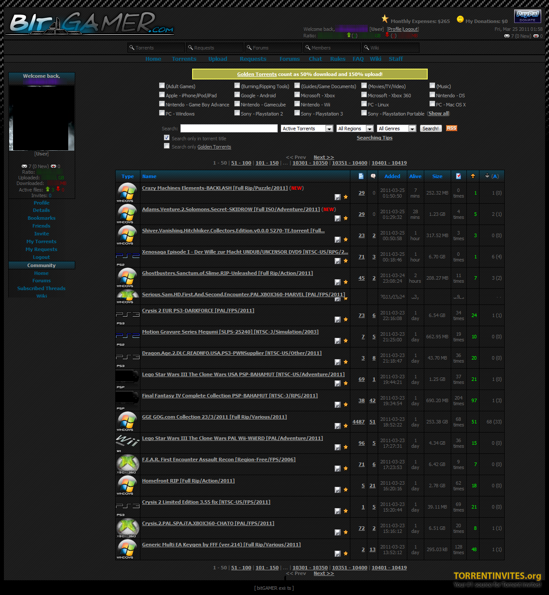Sort by files column icon
The image size is (549, 595).
[361, 176]
